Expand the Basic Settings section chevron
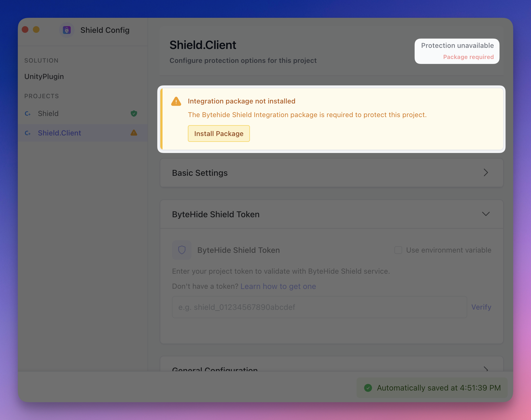Image resolution: width=531 pixels, height=420 pixels. (x=486, y=173)
